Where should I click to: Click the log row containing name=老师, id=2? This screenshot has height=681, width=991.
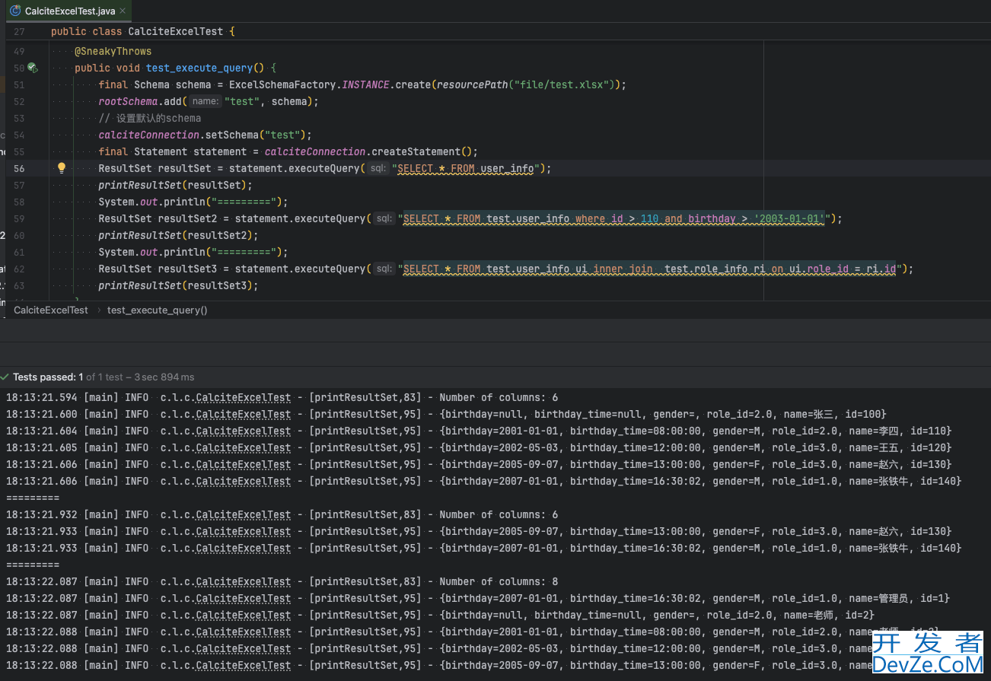click(x=441, y=615)
